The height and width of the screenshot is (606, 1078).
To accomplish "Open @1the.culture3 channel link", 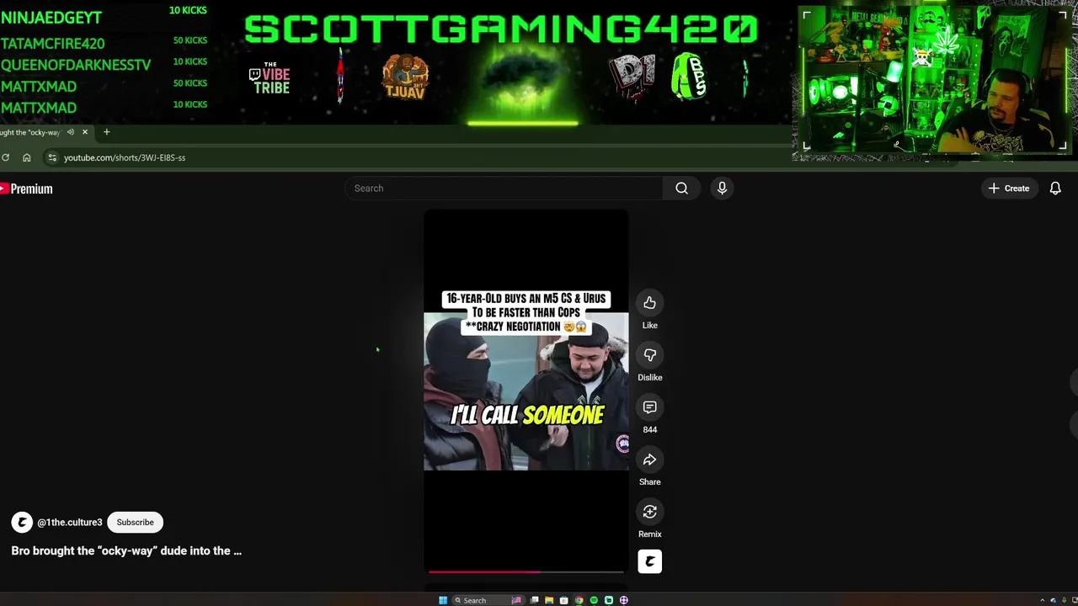I will [69, 523].
